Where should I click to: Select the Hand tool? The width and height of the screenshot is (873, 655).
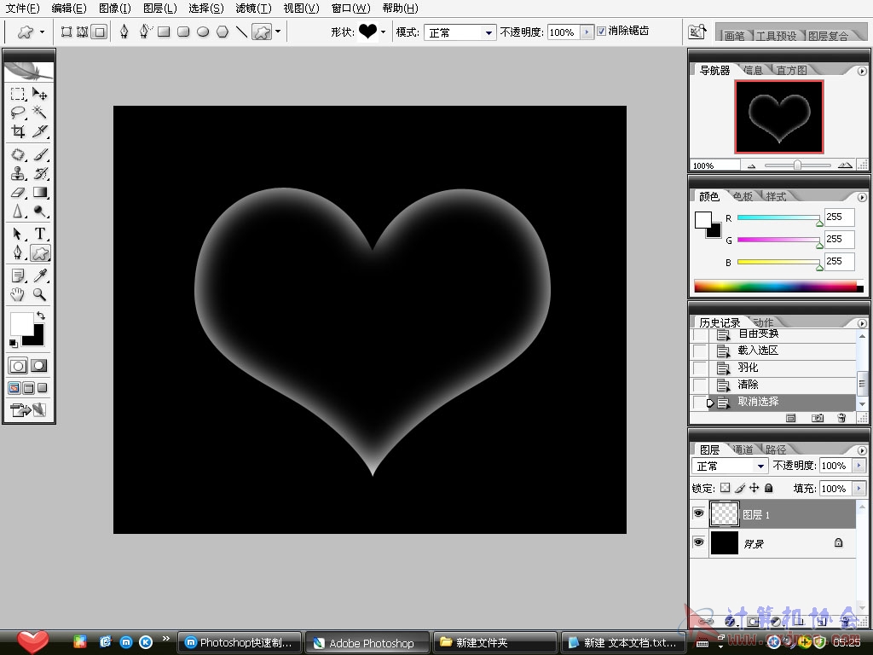point(18,294)
